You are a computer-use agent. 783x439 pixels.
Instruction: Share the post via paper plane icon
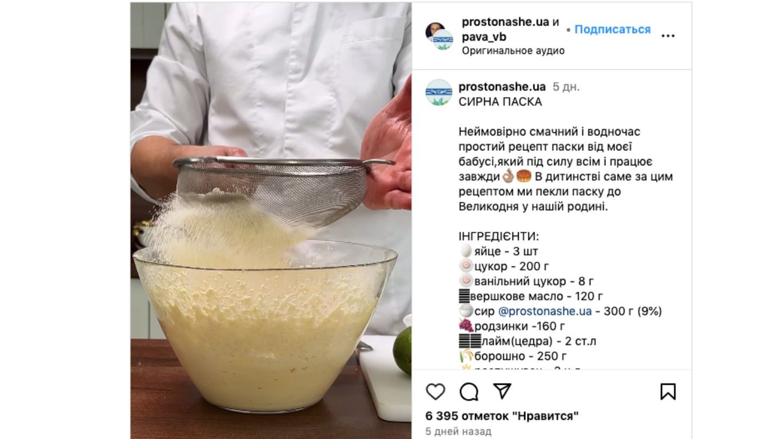coord(502,391)
